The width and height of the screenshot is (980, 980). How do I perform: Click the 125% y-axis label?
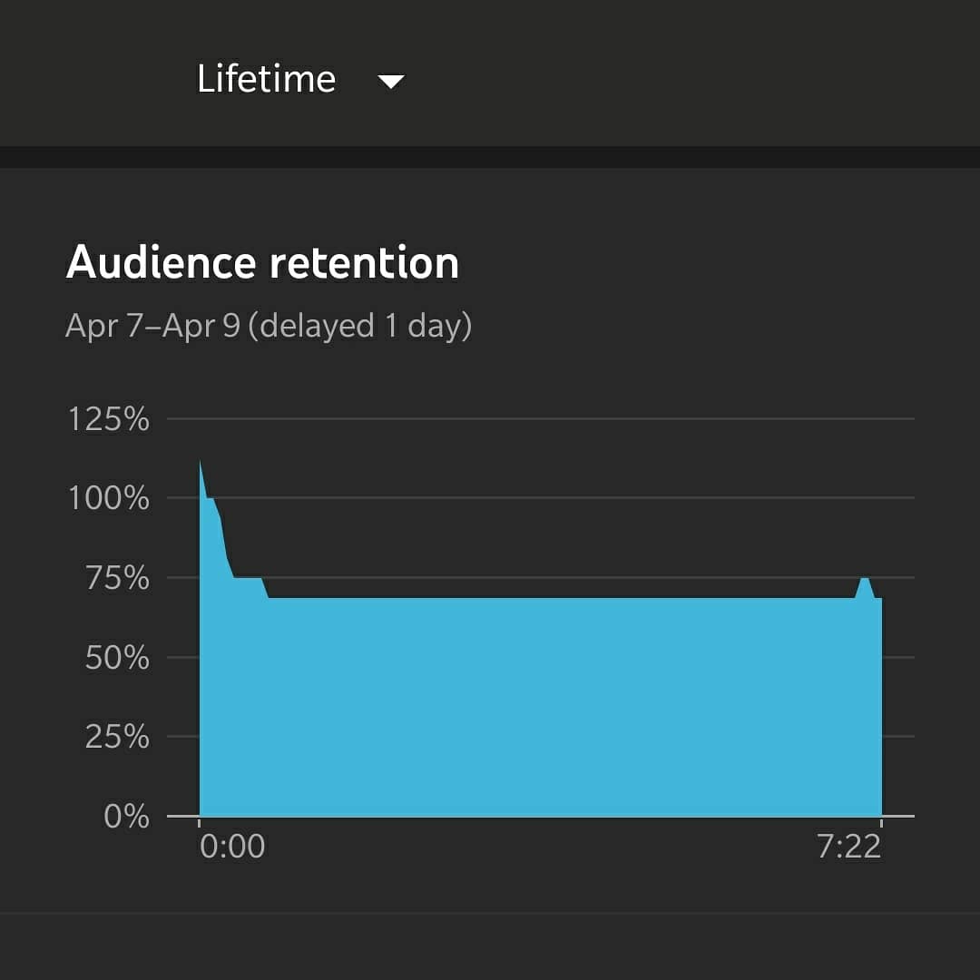tap(108, 420)
